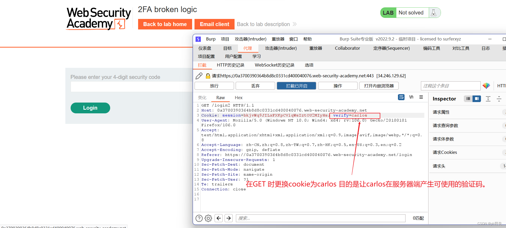Open search settings gear icon

point(208,218)
